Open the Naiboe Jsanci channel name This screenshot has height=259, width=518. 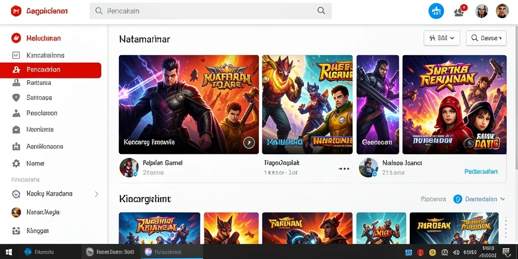coord(402,162)
